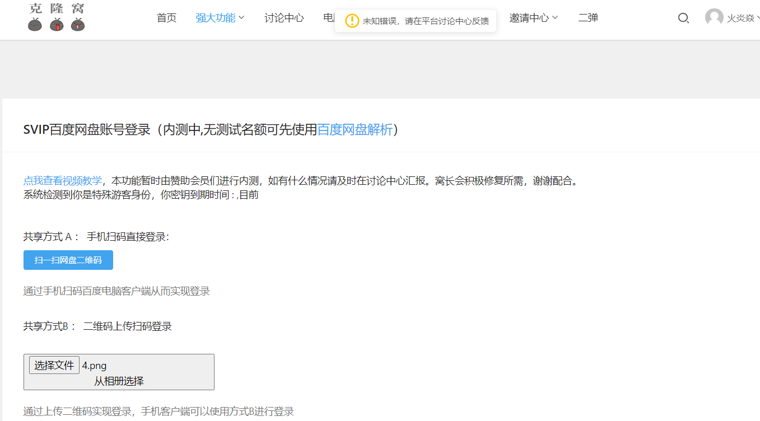Click the 通过上传二维码实现登录 hint text
The height and width of the screenshot is (421, 760).
pos(158,411)
